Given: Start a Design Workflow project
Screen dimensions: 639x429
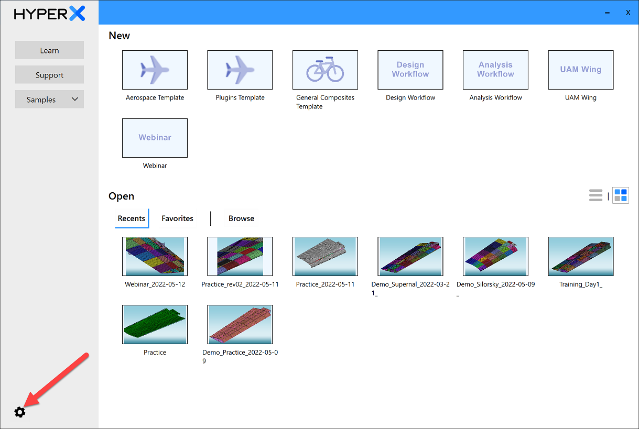Looking at the screenshot, I should click(410, 70).
